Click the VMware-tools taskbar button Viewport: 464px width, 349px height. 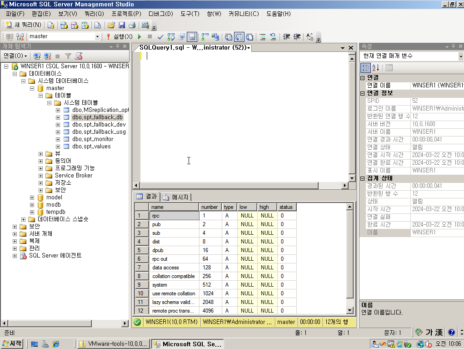click(114, 344)
